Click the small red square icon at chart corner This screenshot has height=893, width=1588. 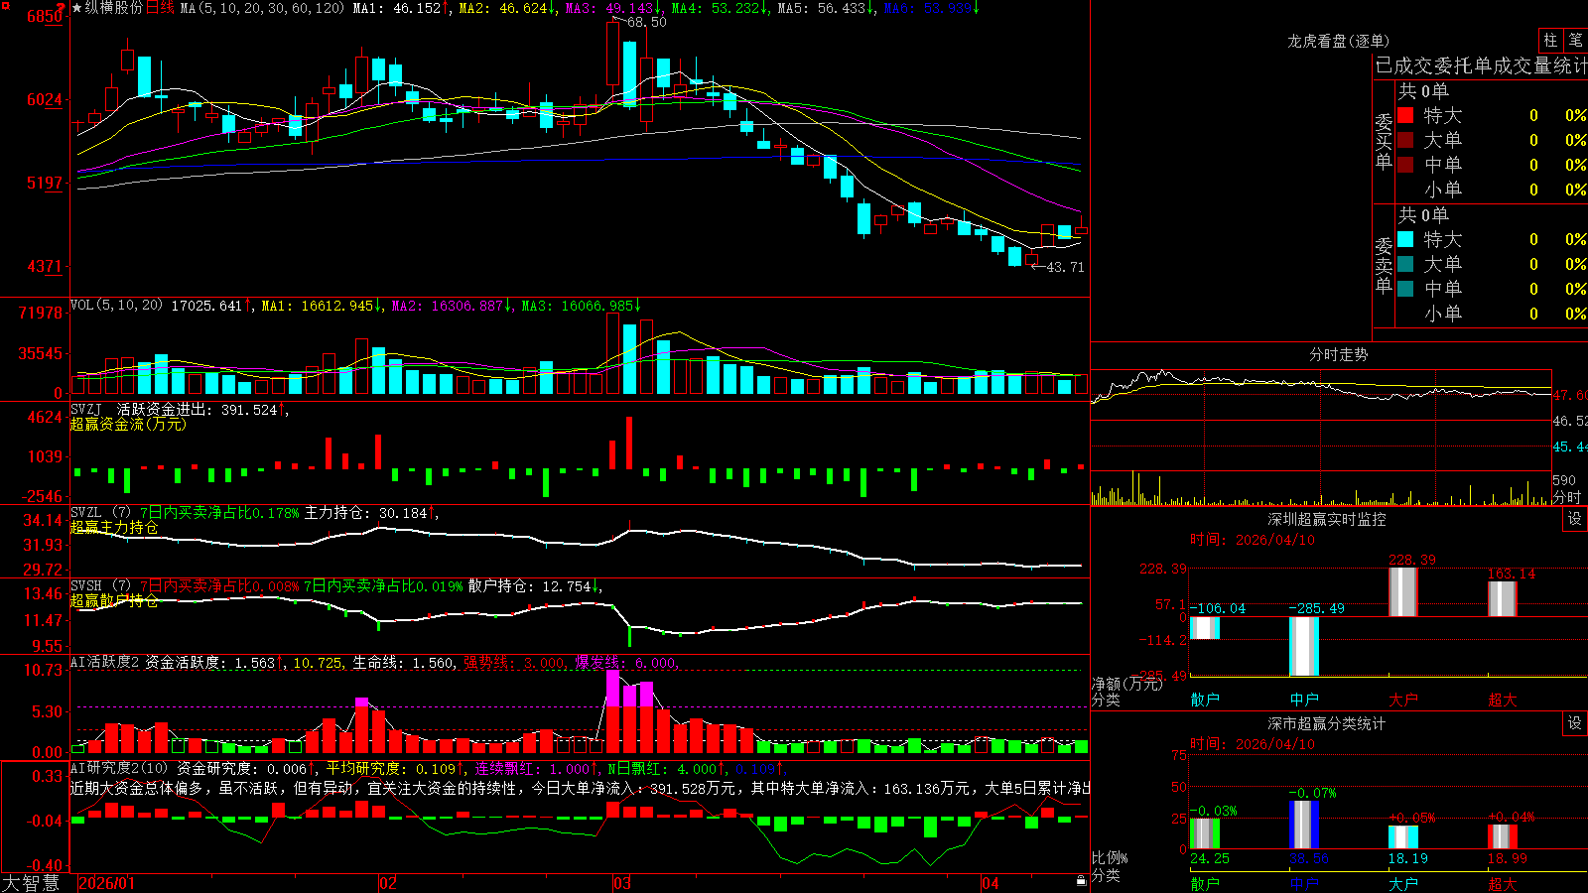[x=4, y=4]
